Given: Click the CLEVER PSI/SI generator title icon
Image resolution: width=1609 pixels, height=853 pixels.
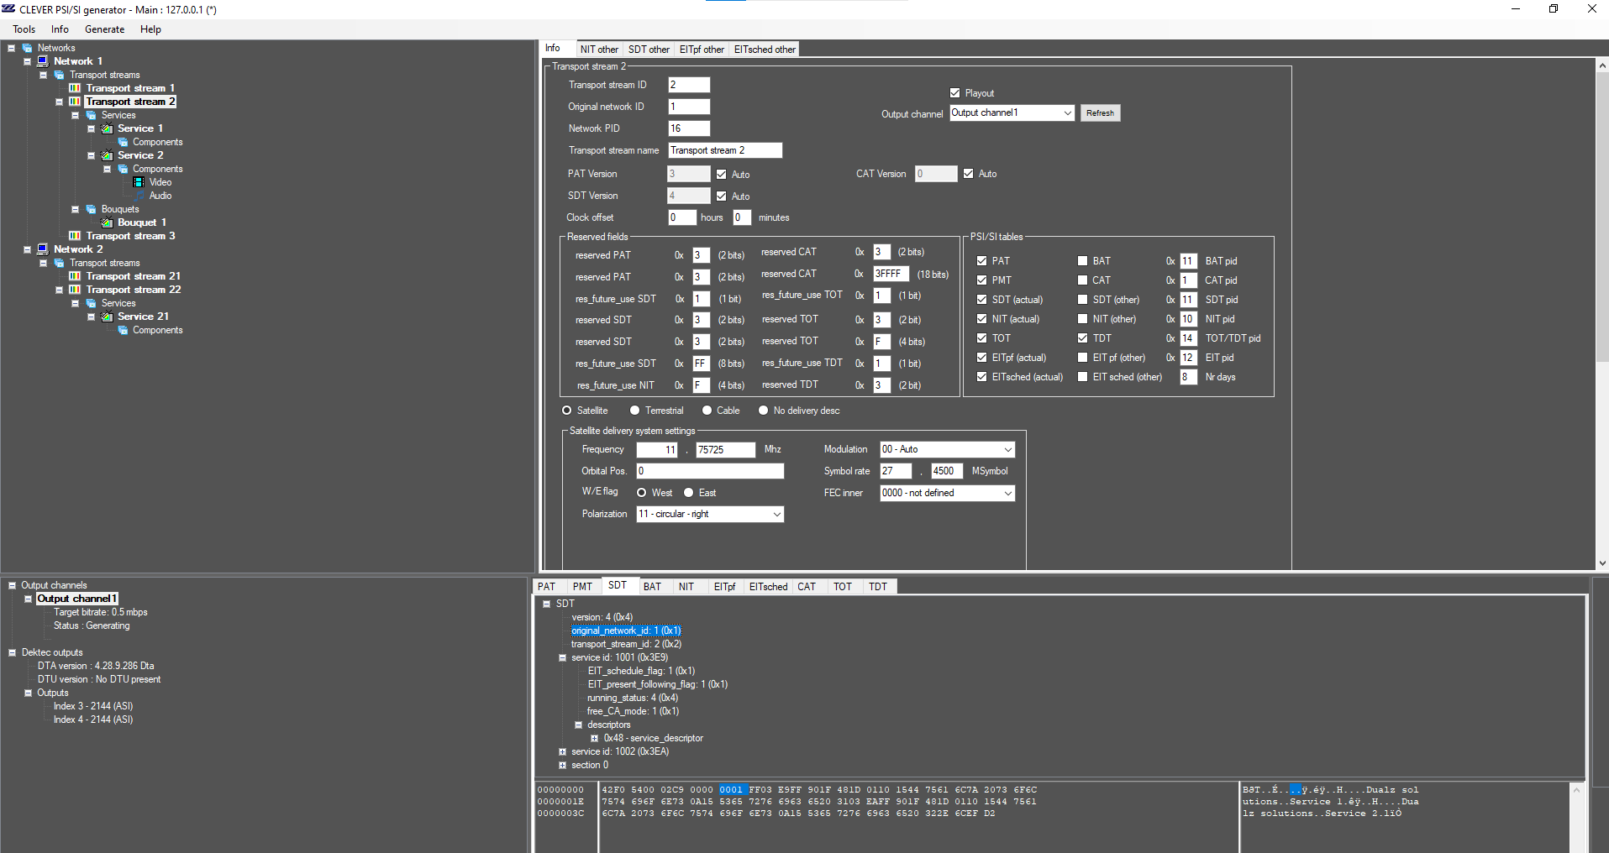Looking at the screenshot, I should [8, 9].
